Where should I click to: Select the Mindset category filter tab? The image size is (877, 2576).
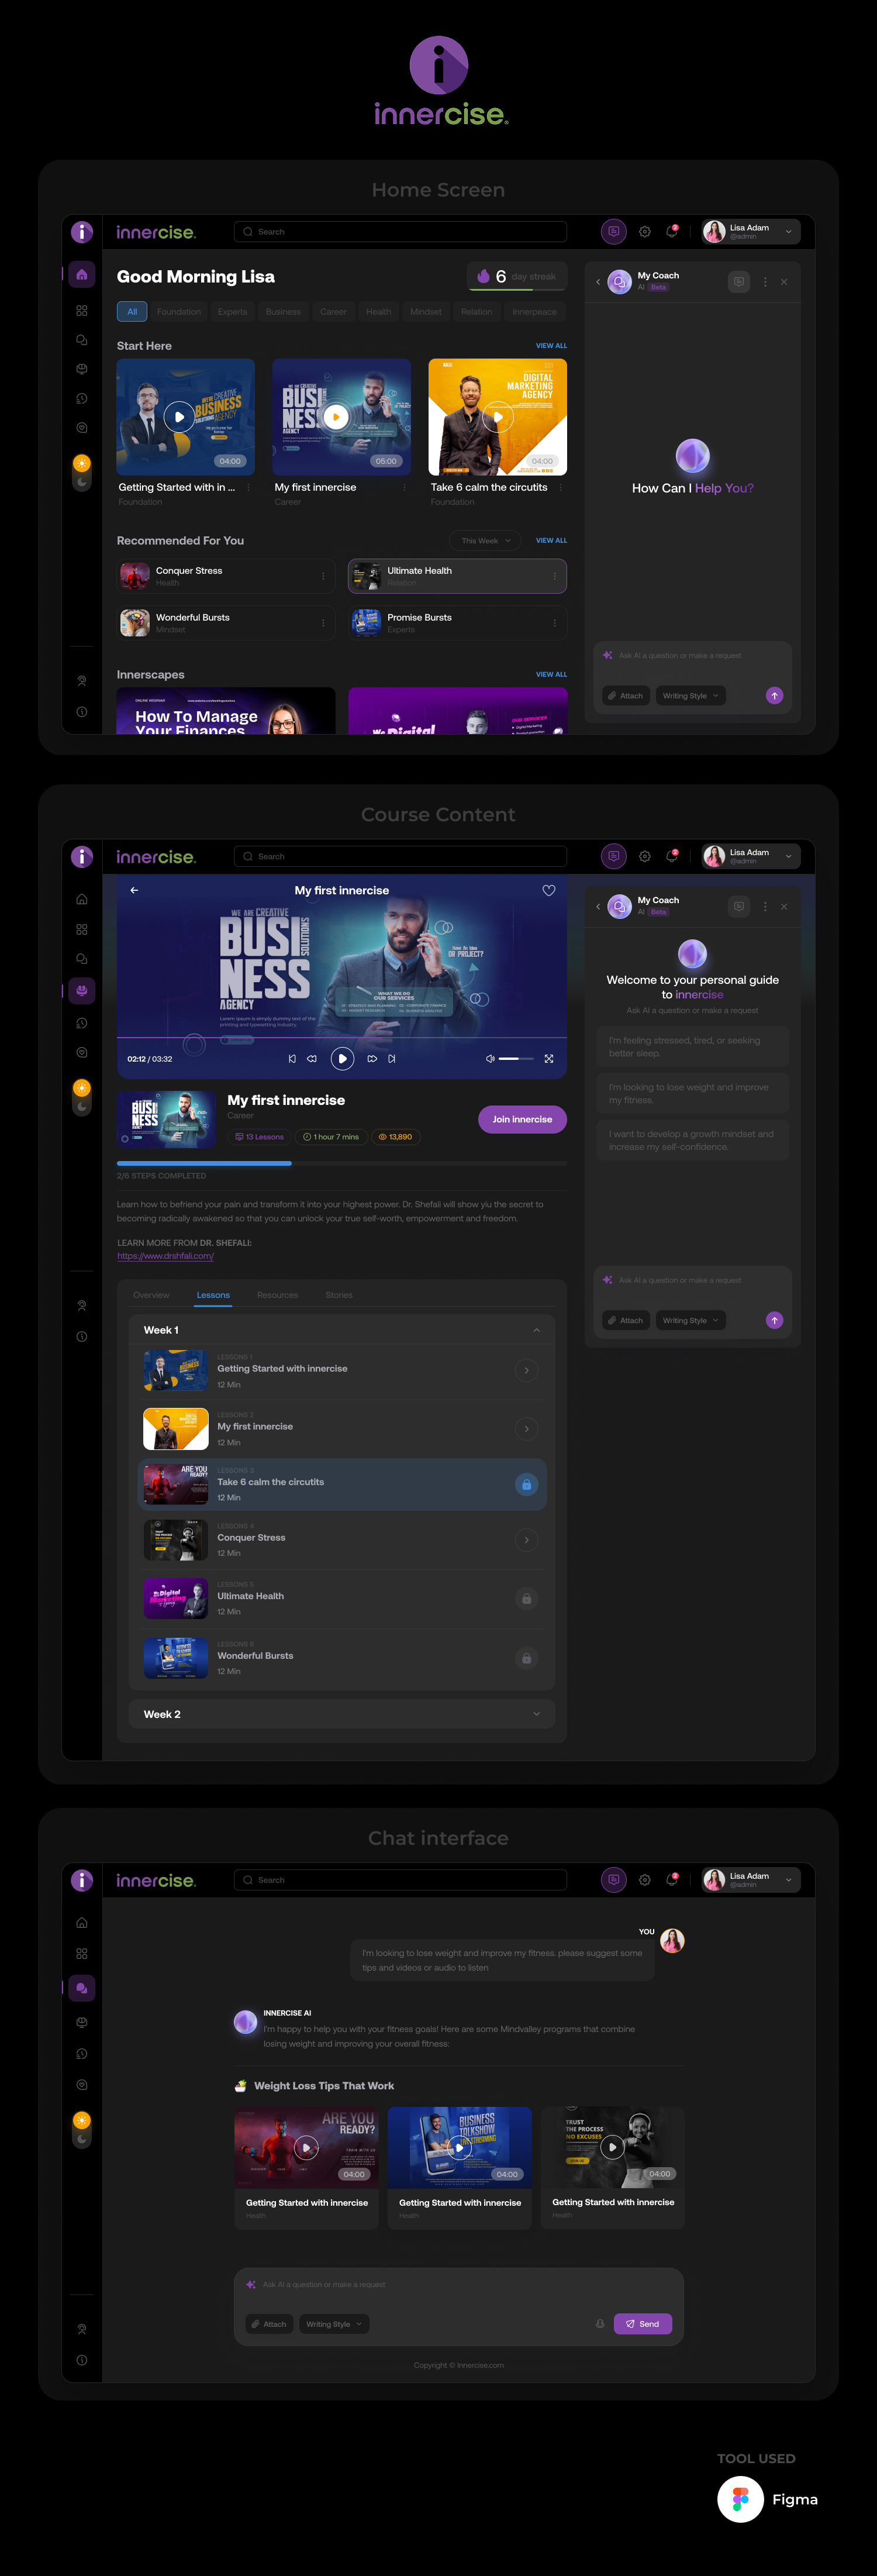tap(425, 312)
